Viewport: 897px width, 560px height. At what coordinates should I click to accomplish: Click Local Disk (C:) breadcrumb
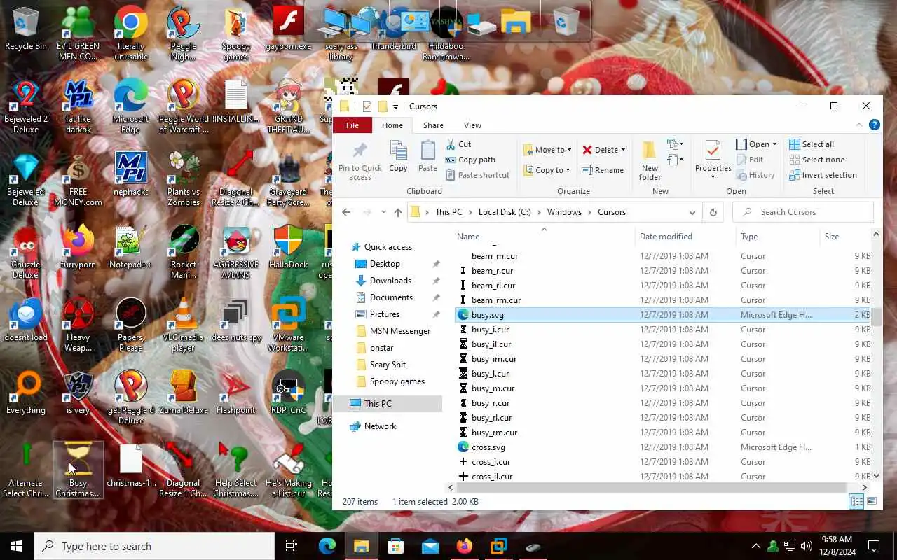pos(505,212)
